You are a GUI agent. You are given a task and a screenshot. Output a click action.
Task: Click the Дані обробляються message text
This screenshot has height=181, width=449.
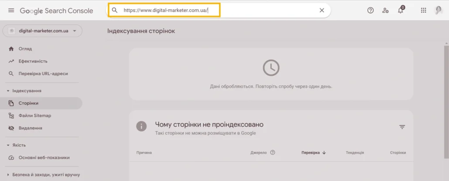click(x=271, y=86)
